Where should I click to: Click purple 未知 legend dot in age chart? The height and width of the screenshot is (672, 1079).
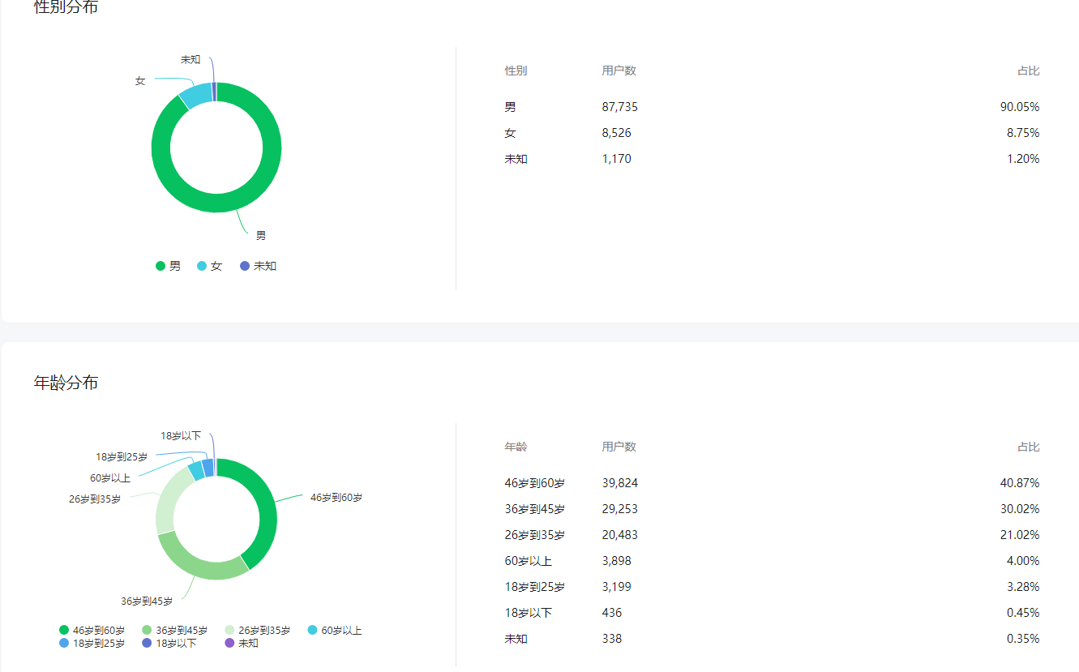coord(229,643)
